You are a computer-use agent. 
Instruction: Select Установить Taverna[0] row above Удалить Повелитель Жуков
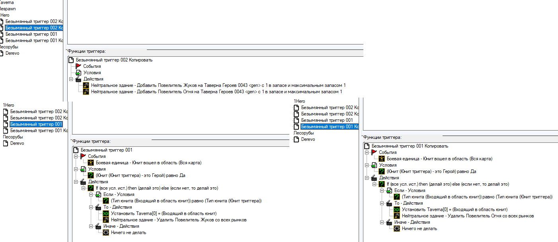pos(164,213)
